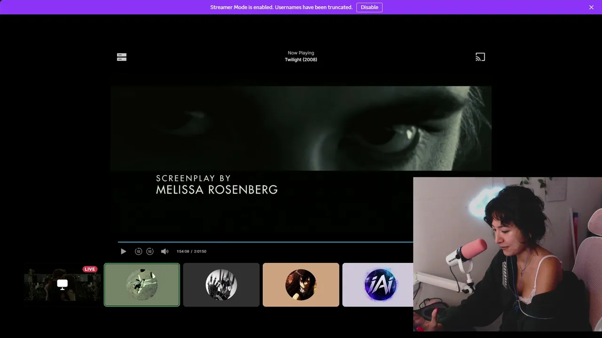Select the participant tile with the iAi logo
The image size is (602, 338).
(378, 284)
